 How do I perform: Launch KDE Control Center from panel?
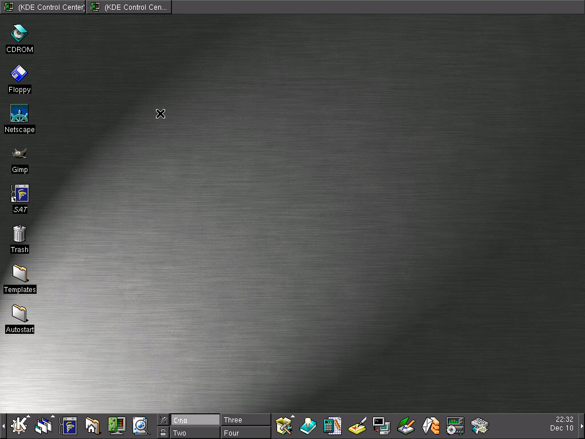(117, 426)
